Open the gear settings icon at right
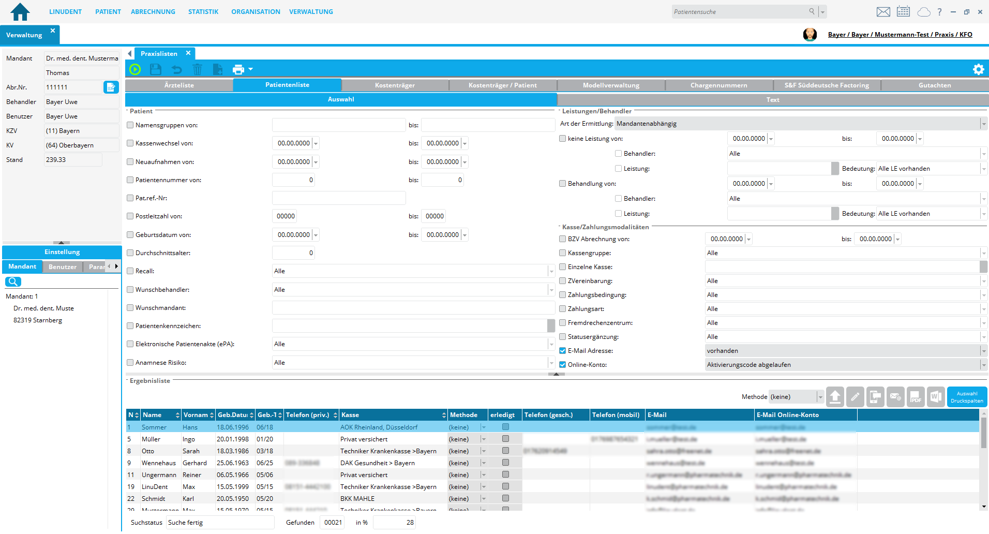Screen dimensions: 989x534 pos(978,69)
